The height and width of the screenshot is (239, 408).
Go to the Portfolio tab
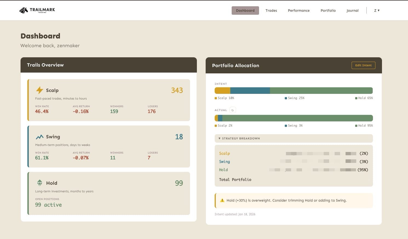click(x=328, y=10)
